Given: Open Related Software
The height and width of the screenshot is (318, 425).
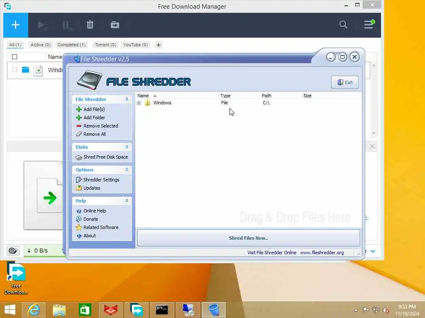Looking at the screenshot, I should [97, 227].
